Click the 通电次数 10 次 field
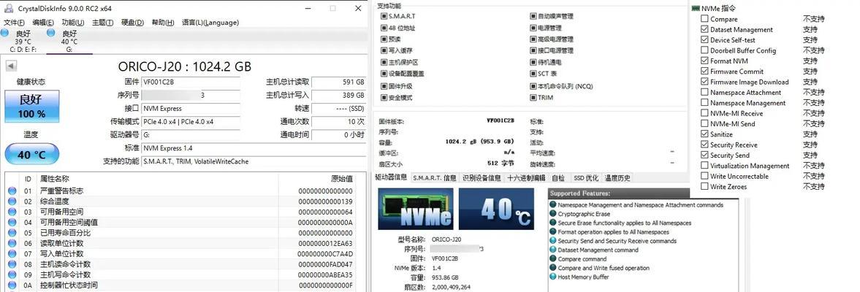860x292 pixels. (339, 122)
